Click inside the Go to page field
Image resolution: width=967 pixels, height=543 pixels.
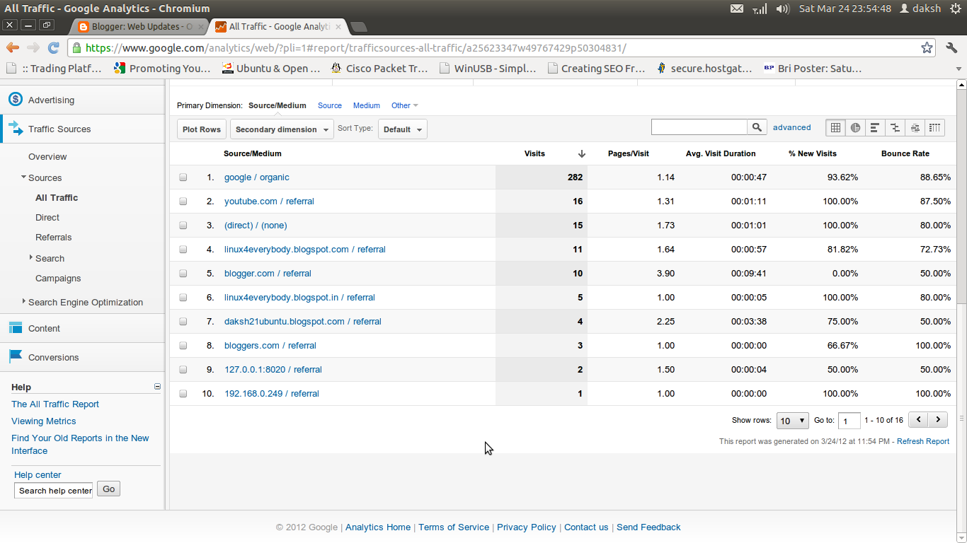(849, 420)
